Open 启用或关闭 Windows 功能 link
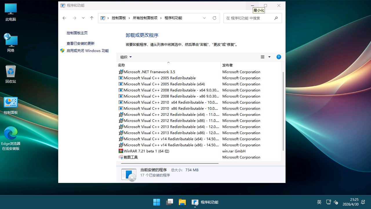The height and width of the screenshot is (209, 371). click(88, 51)
